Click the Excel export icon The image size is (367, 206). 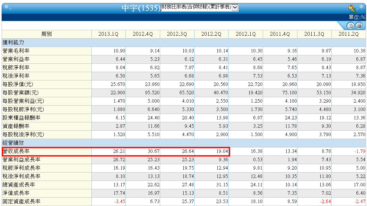click(352, 8)
